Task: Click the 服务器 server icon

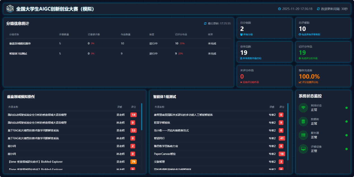Action: [303, 135]
